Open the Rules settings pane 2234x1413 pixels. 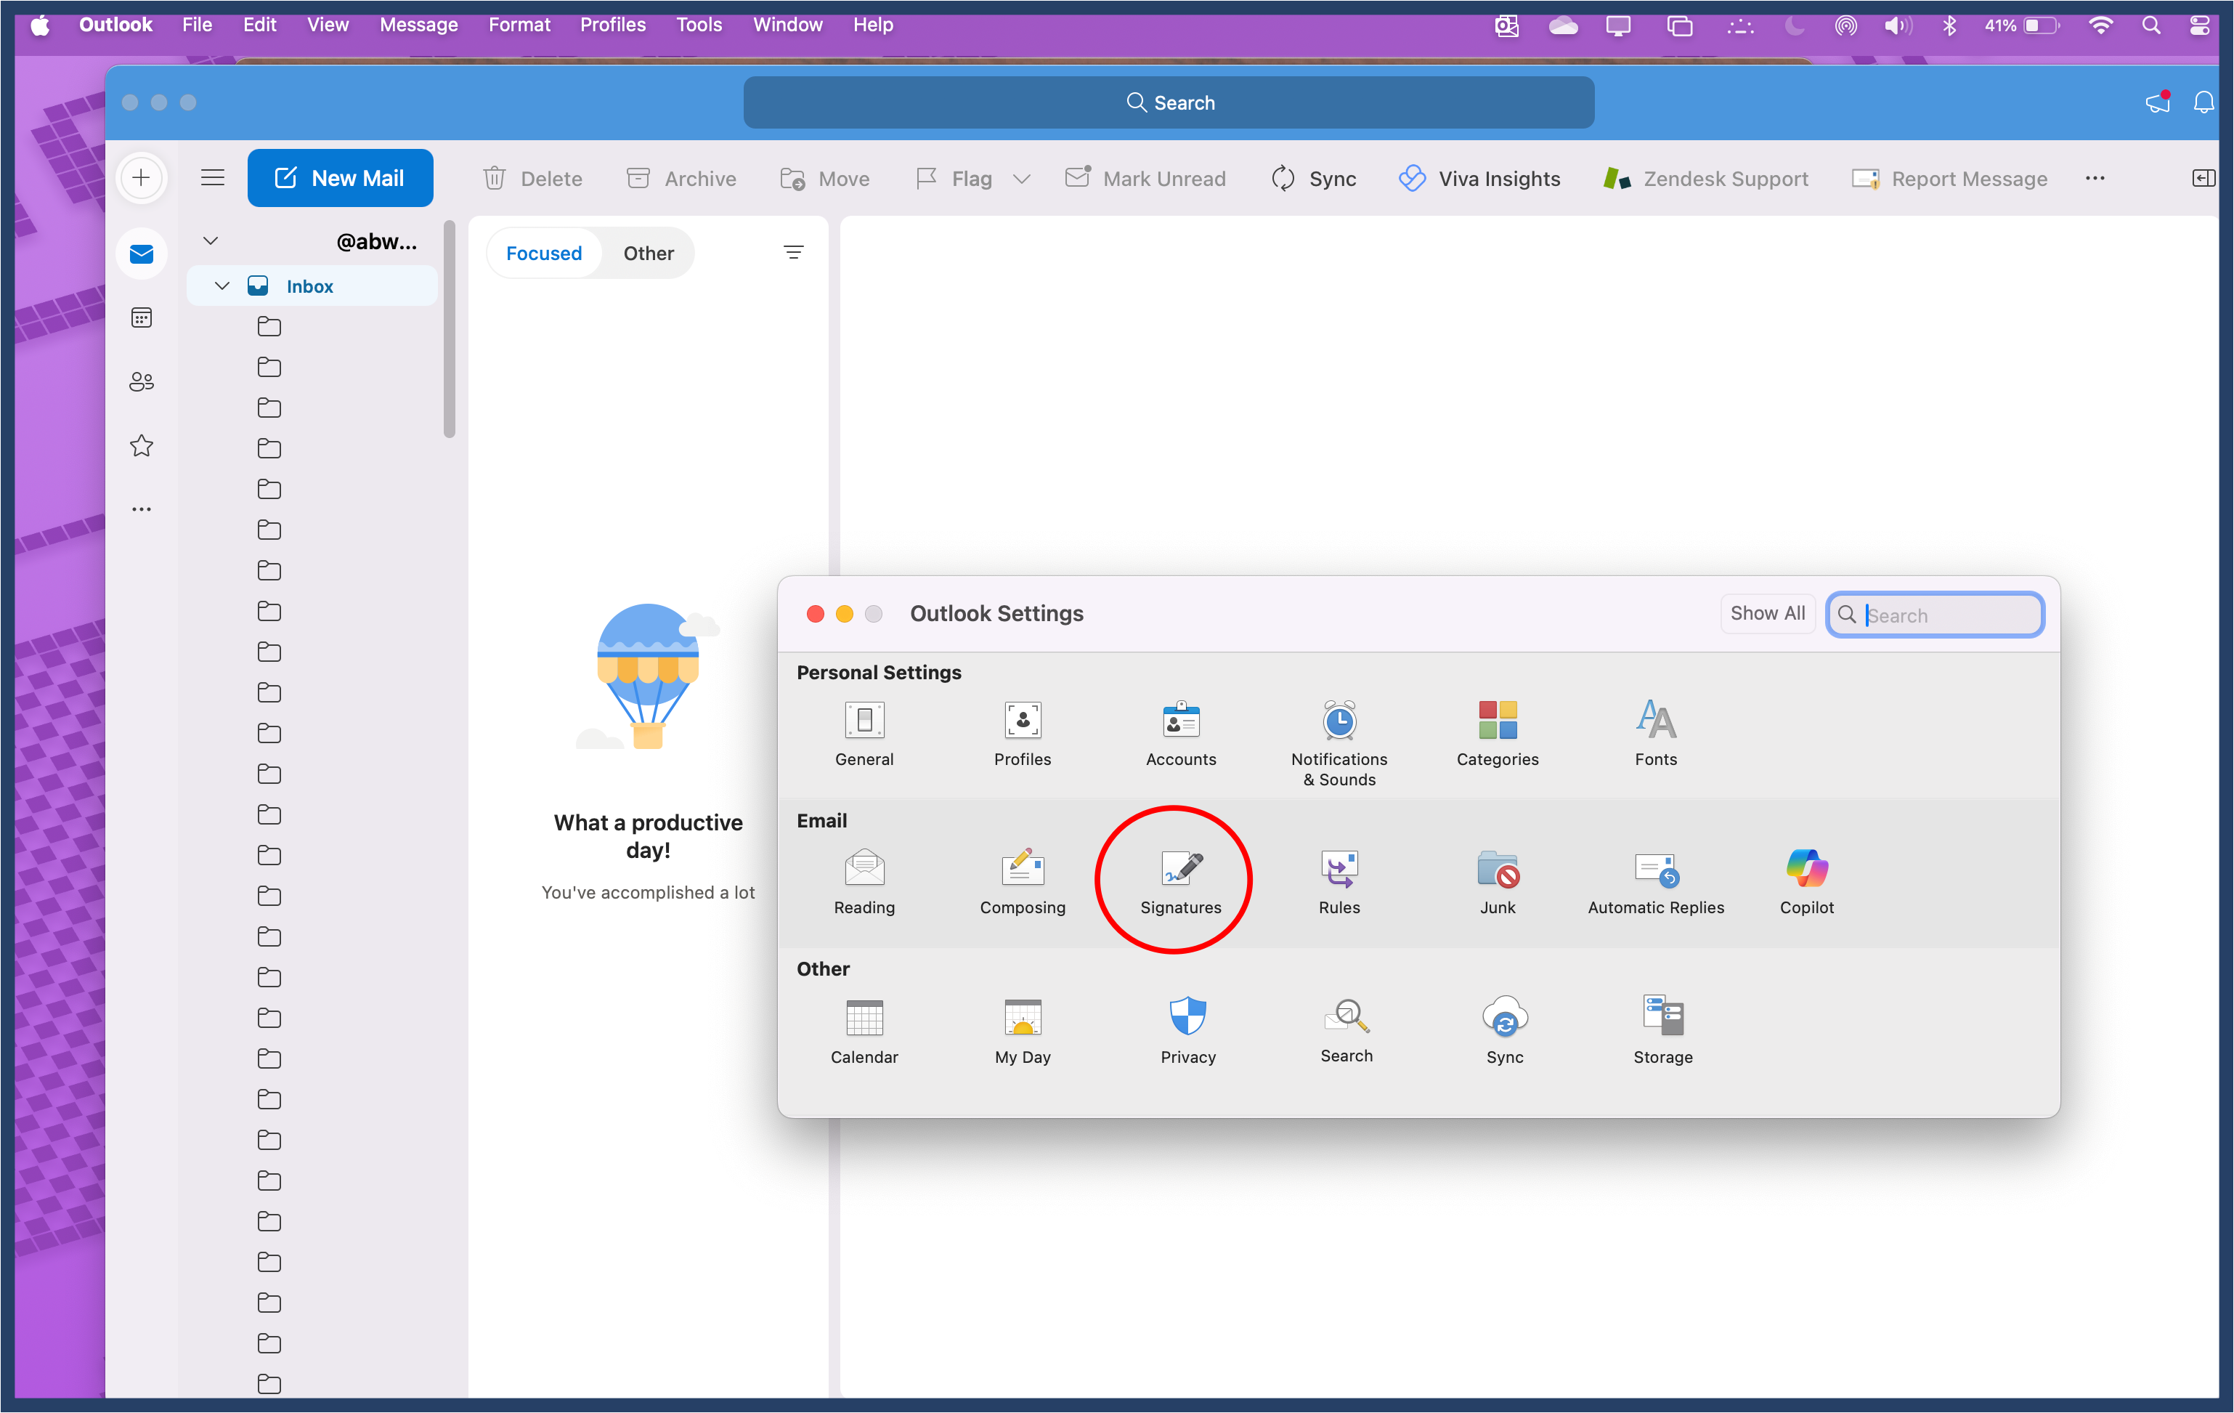click(x=1339, y=881)
